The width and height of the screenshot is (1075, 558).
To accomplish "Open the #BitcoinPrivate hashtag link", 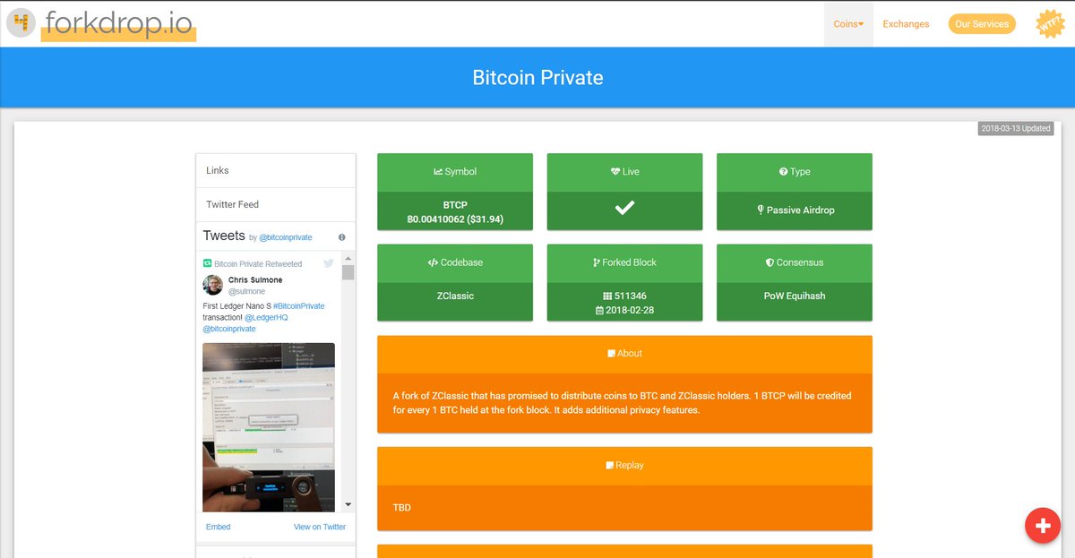I will [299, 306].
